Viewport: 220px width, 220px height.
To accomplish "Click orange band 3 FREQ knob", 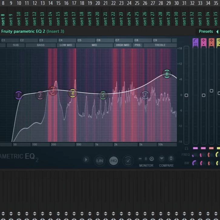I will click(x=211, y=155).
